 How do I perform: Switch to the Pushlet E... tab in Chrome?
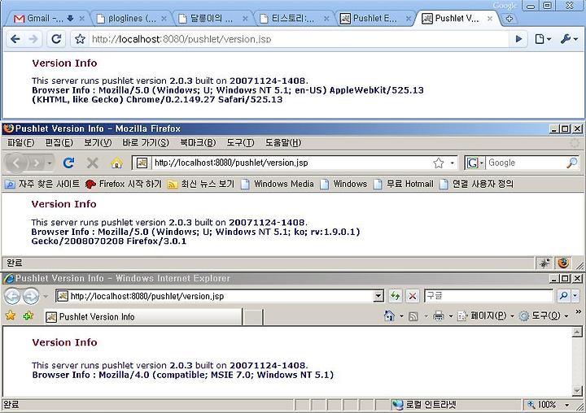[376, 19]
